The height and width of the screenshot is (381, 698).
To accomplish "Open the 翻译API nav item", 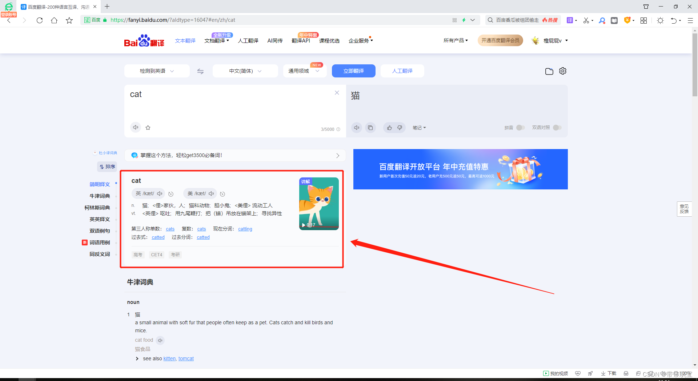I will 301,41.
